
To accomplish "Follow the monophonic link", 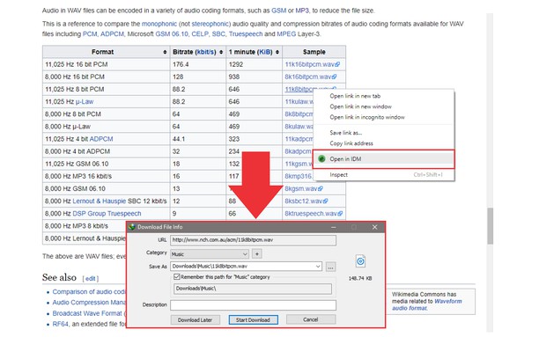I will click(159, 24).
